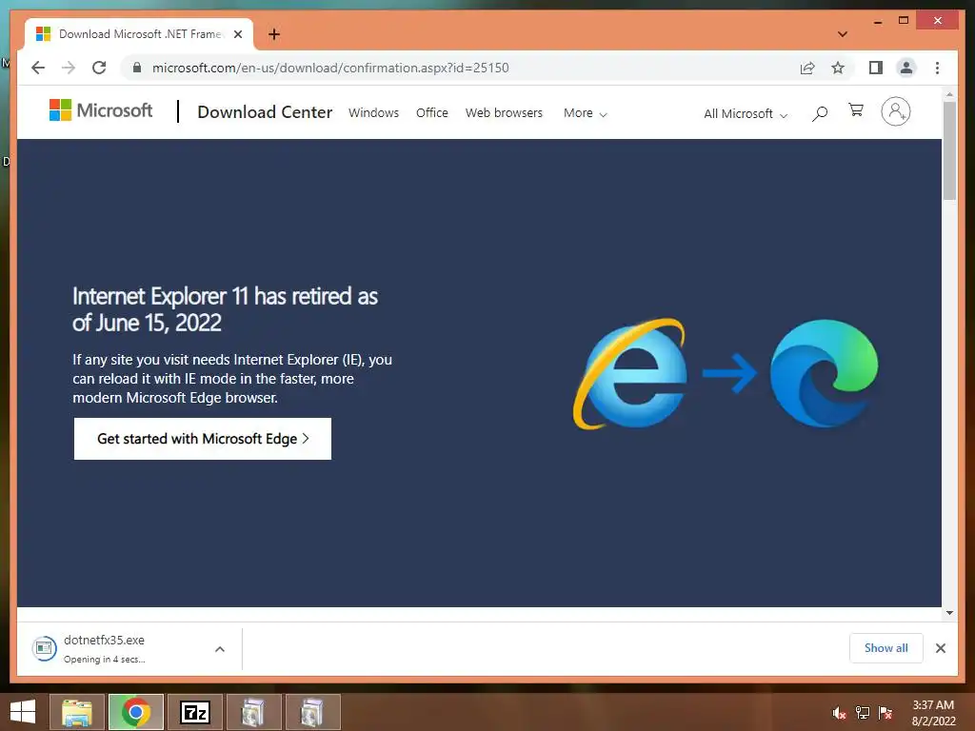
Task: Click the scrollbar up arrow
Action: click(949, 94)
